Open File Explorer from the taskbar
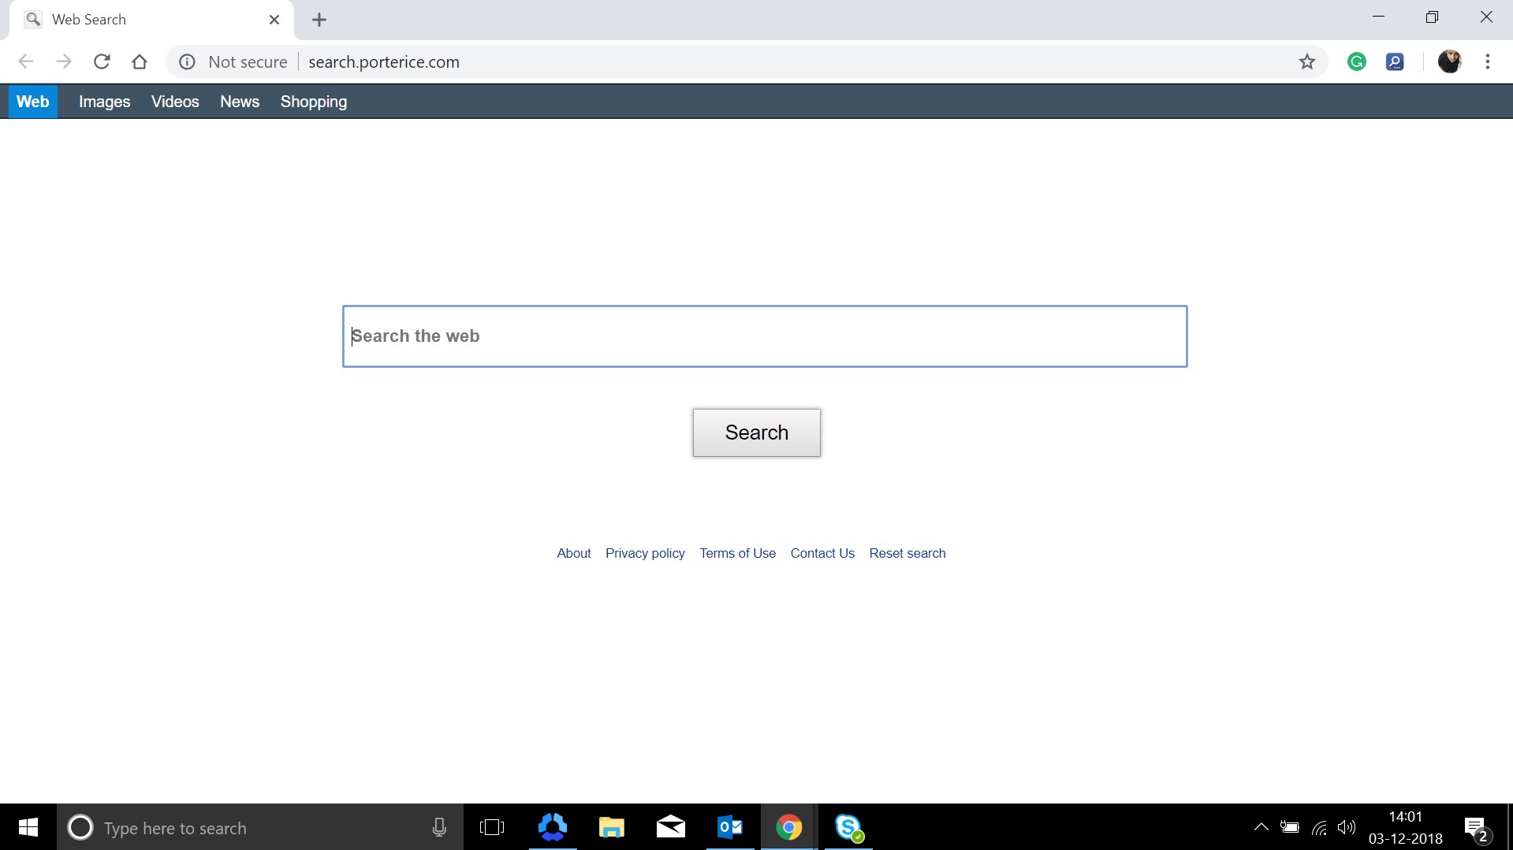The width and height of the screenshot is (1513, 850). click(611, 827)
